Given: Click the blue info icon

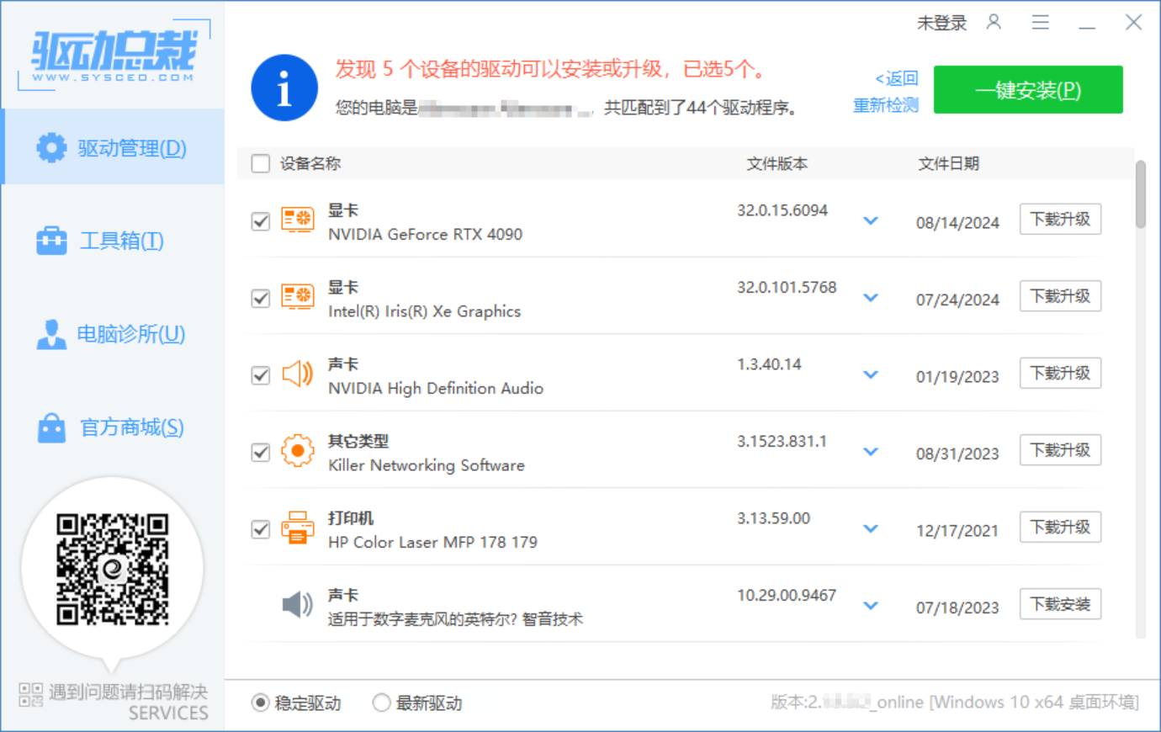Looking at the screenshot, I should 284,88.
